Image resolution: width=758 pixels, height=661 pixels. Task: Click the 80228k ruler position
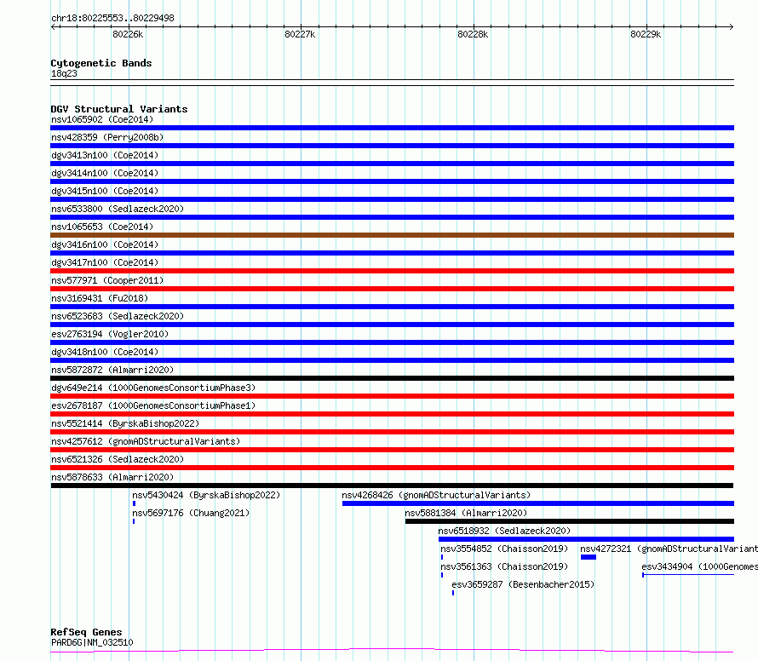tap(473, 34)
